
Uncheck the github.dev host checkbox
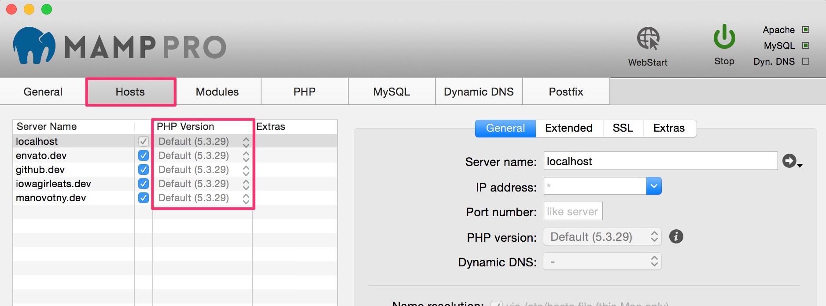[x=144, y=170]
